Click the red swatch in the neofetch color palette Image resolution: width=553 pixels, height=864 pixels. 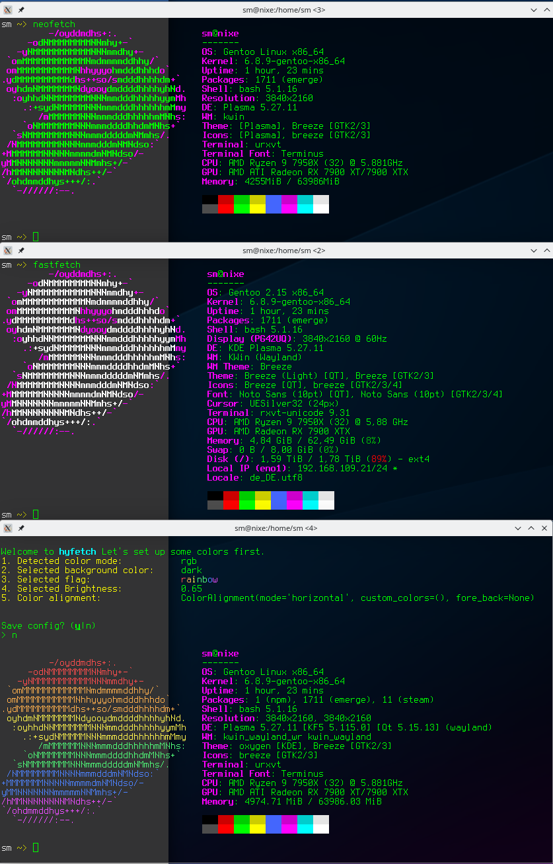coord(225,204)
